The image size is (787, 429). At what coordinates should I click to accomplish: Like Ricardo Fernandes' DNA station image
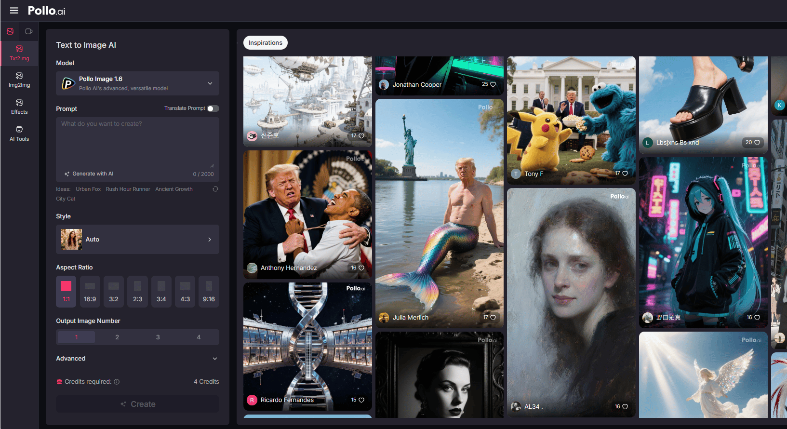pyautogui.click(x=361, y=400)
